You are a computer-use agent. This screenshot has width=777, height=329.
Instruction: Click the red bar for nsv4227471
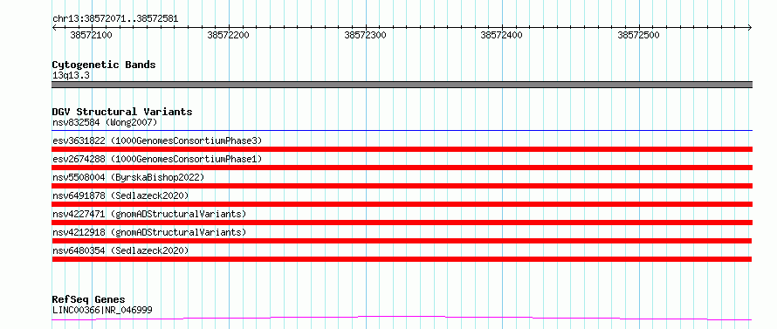402,223
